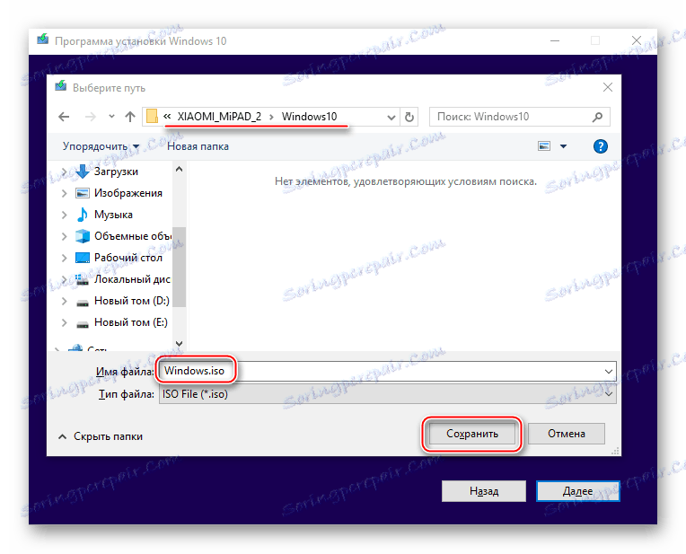Image resolution: width=686 pixels, height=554 pixels.
Task: Click Сохранить to save the file
Action: pos(472,434)
